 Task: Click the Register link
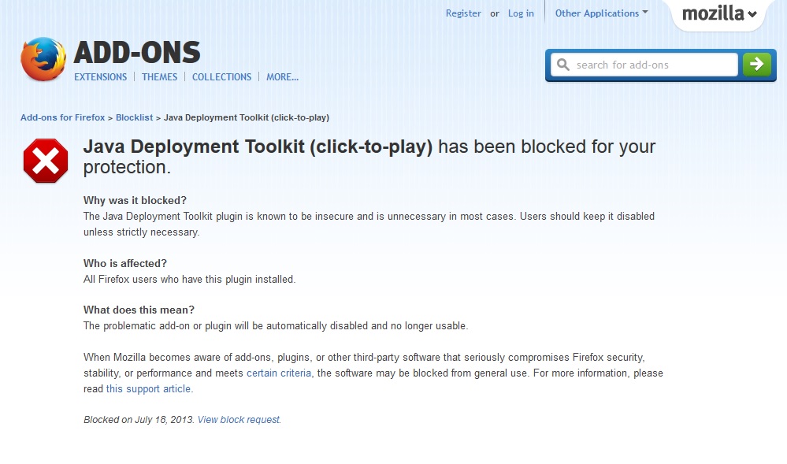pos(463,13)
